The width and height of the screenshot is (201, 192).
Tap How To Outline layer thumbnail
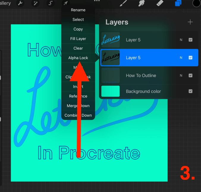111,76
